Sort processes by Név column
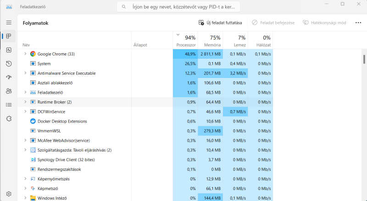 26,45
